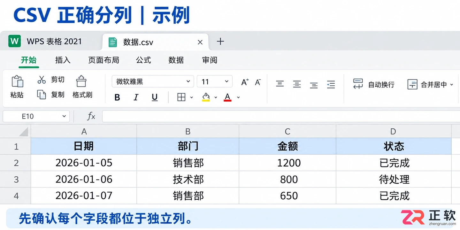Click the Copy icon
460x230 pixels.
point(42,95)
